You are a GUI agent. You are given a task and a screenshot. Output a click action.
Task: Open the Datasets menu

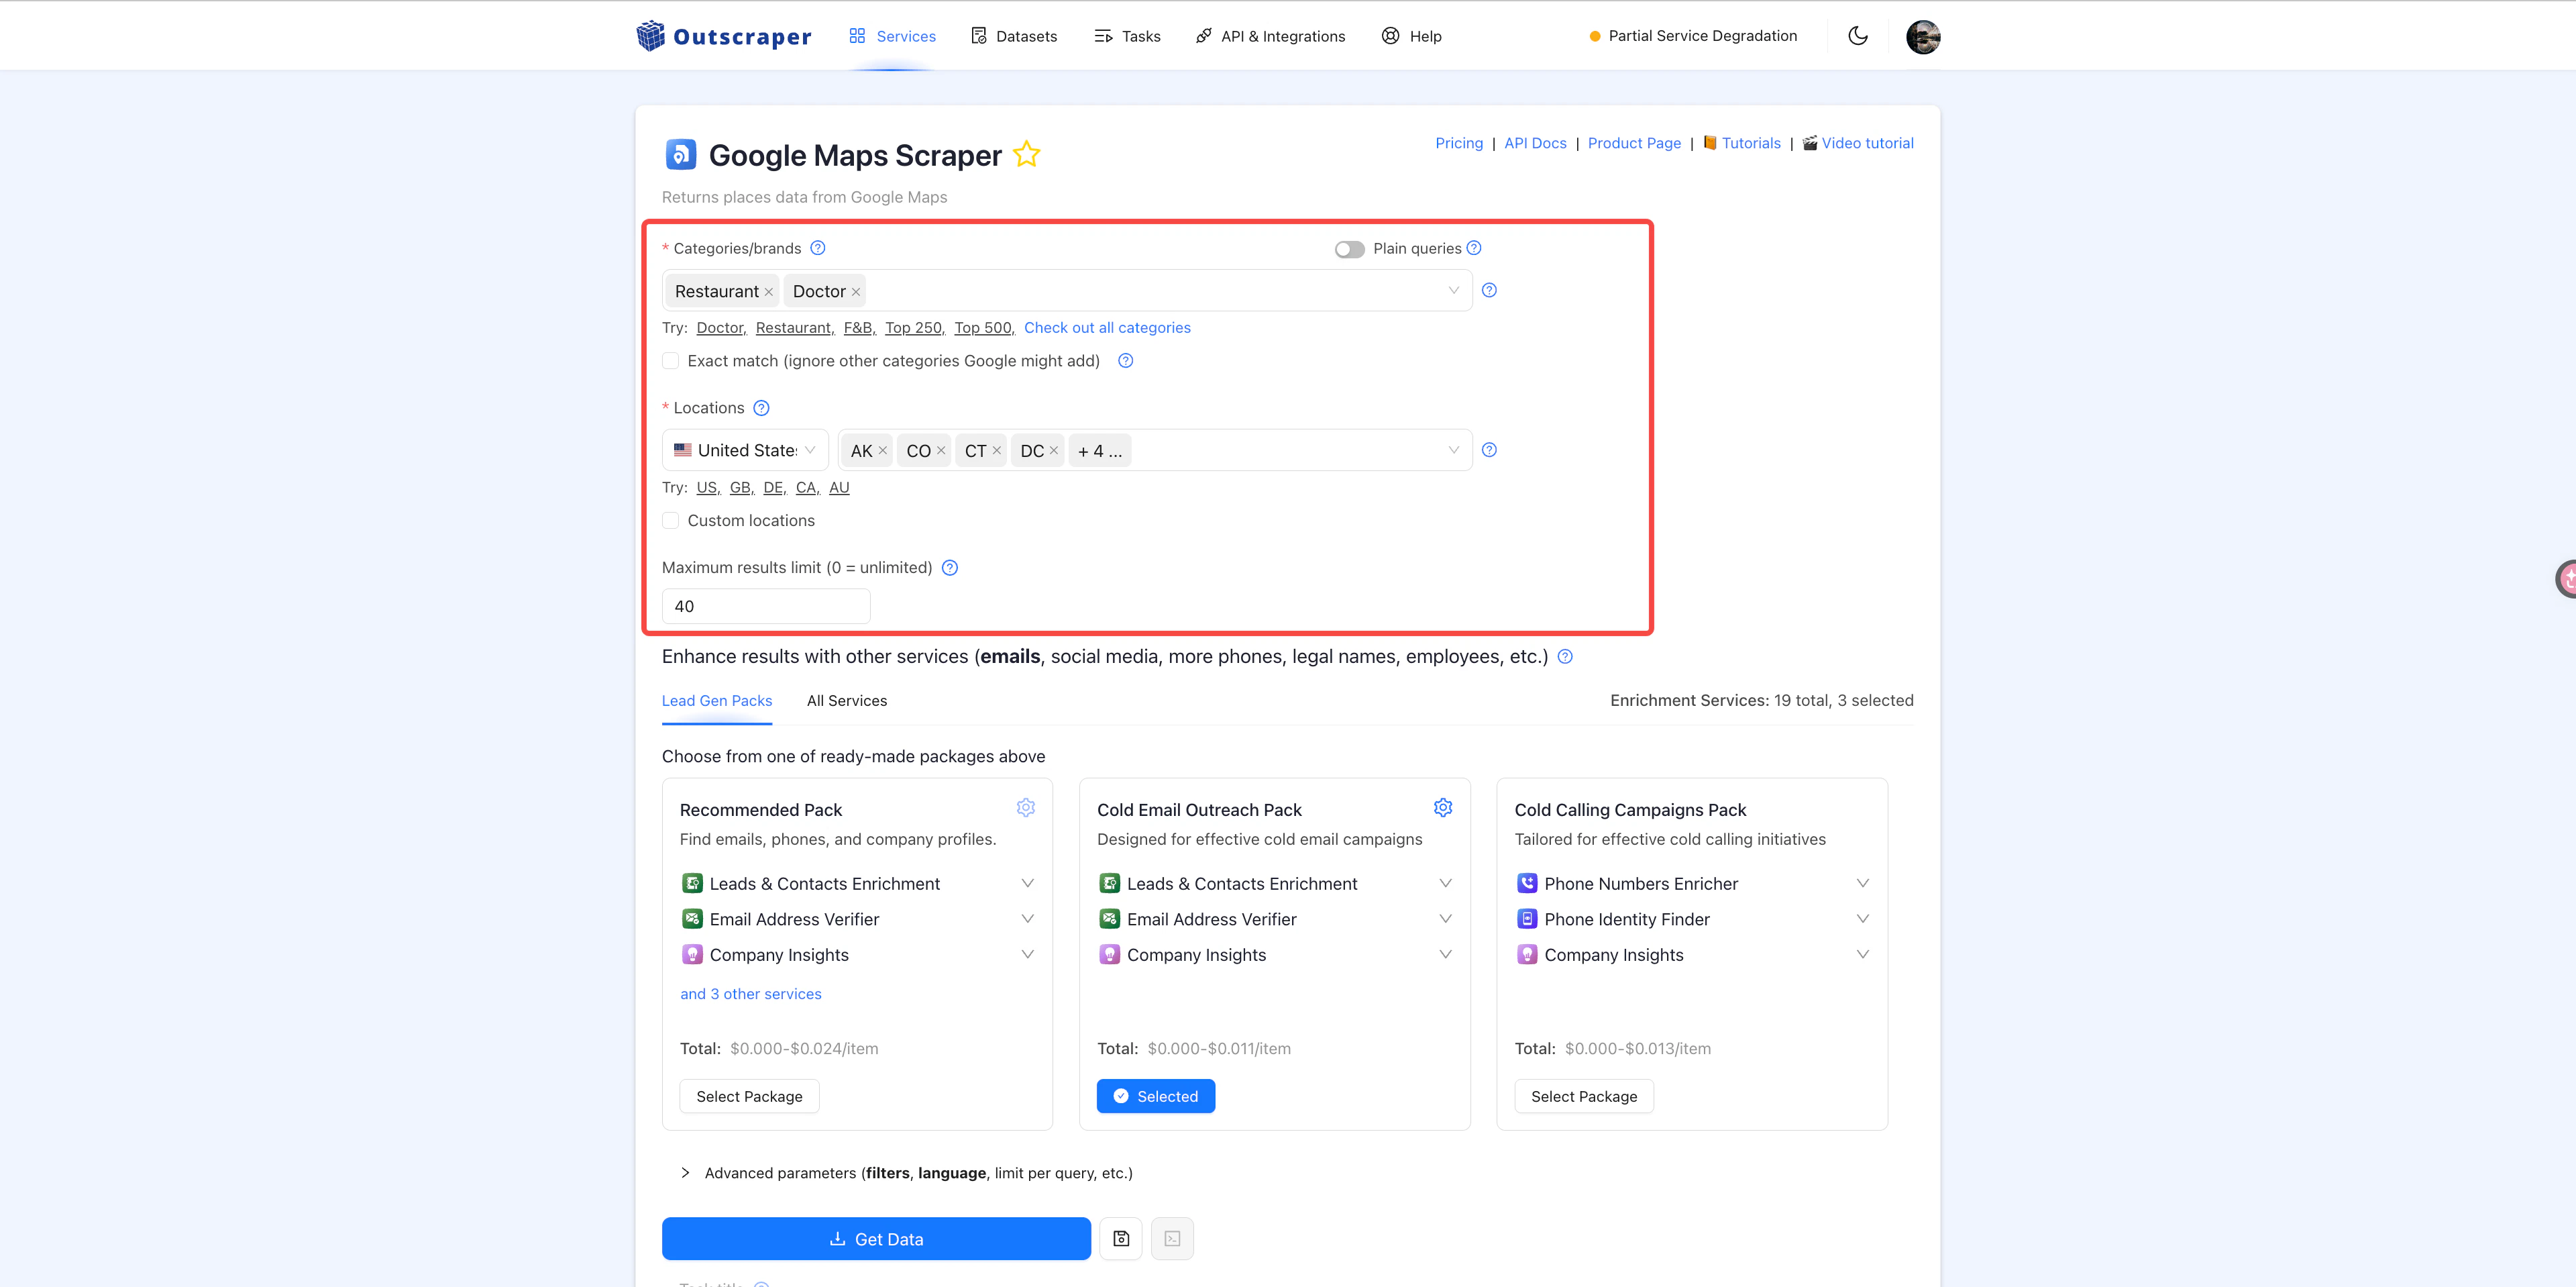point(1014,36)
